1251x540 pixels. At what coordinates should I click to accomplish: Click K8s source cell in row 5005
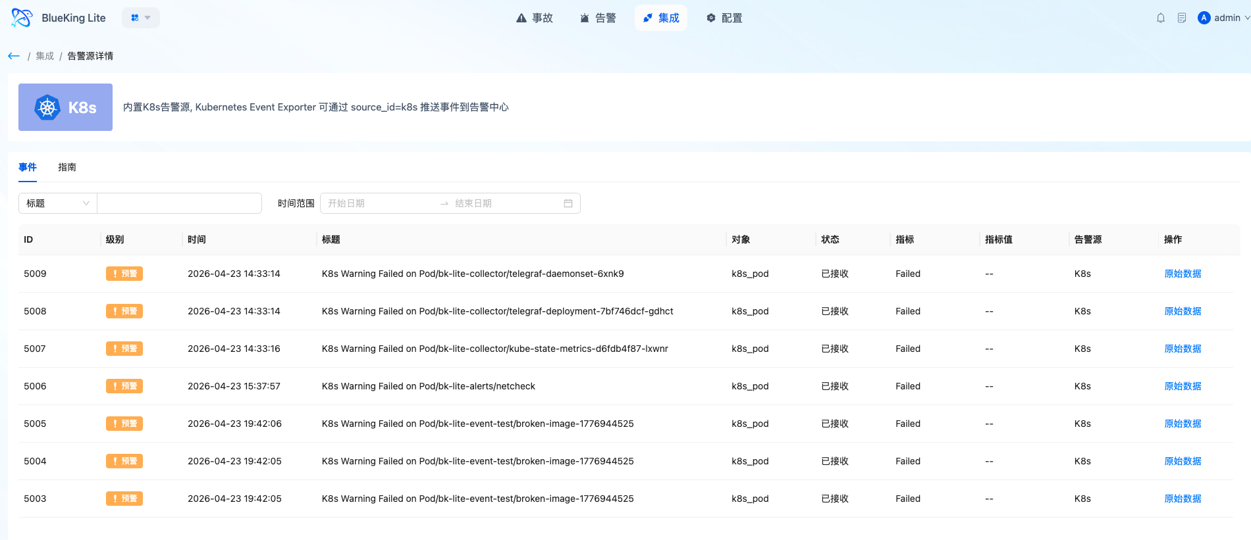tap(1082, 424)
